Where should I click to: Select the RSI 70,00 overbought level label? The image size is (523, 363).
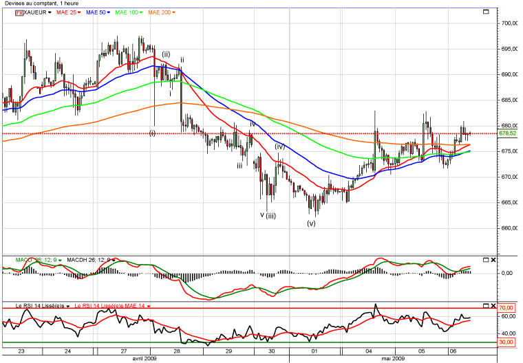[506, 308]
